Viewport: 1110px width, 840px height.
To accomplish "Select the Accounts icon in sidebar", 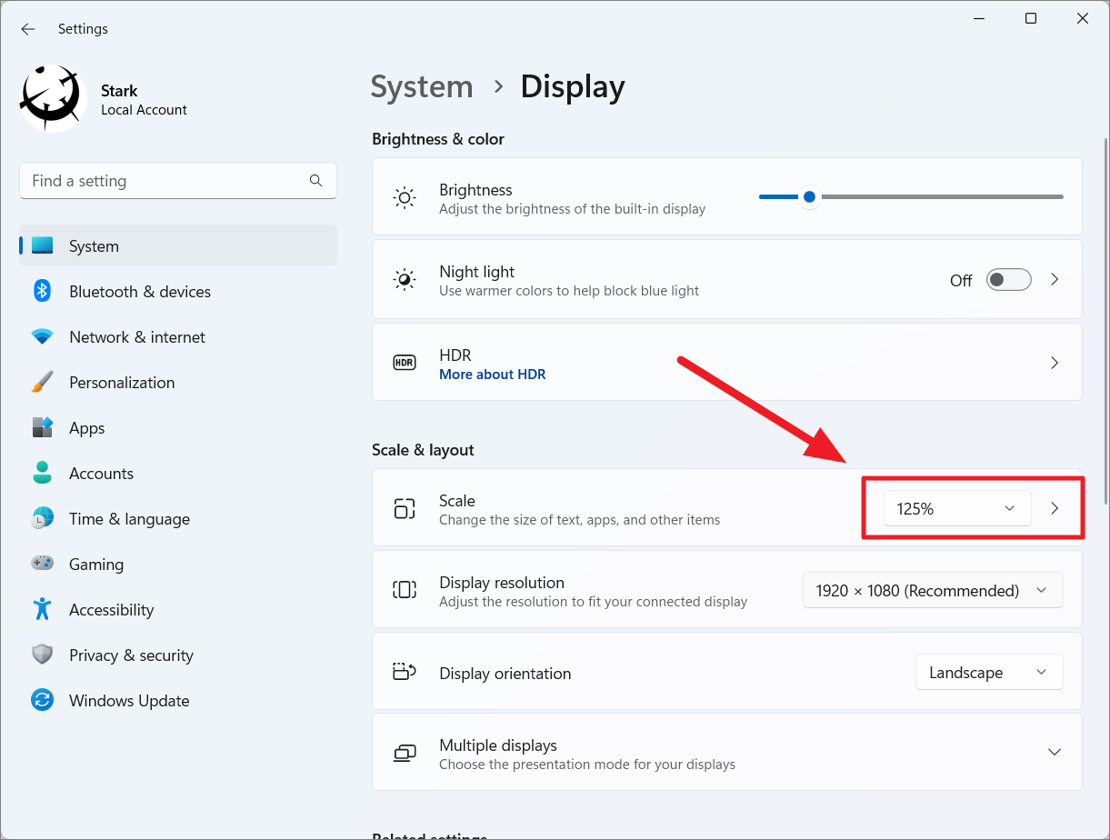I will [x=42, y=473].
